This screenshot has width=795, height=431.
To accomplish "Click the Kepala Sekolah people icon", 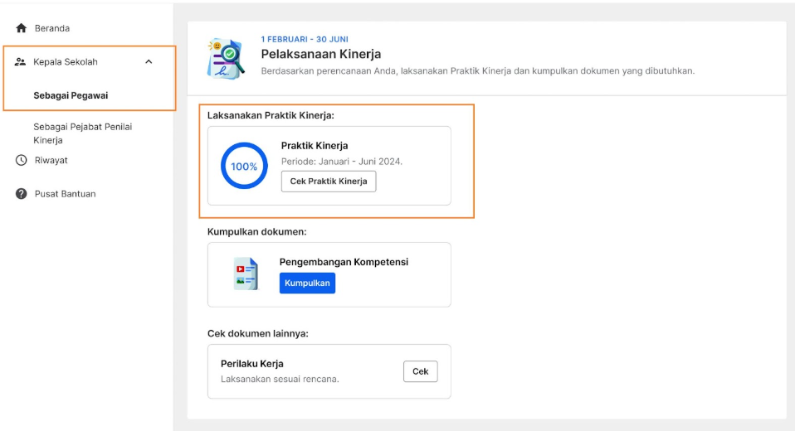I will (20, 62).
